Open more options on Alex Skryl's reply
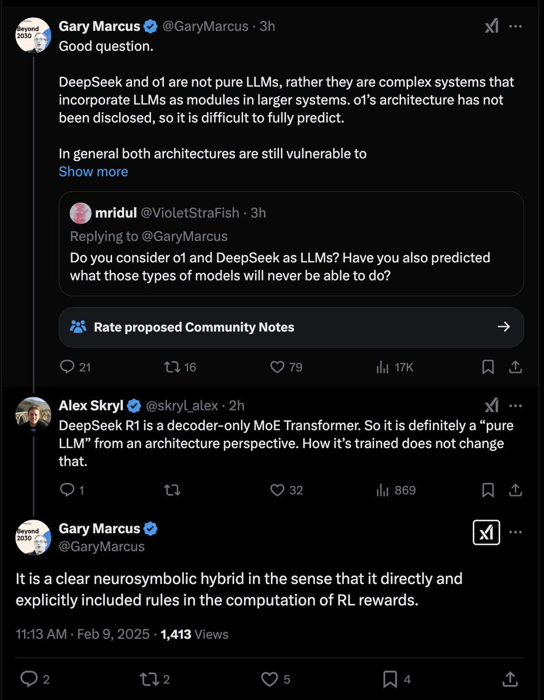This screenshot has width=544, height=700. click(x=515, y=405)
